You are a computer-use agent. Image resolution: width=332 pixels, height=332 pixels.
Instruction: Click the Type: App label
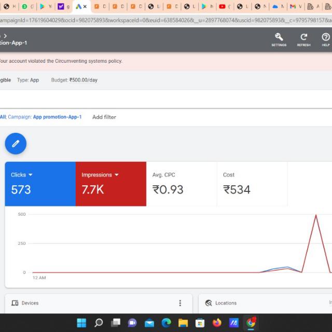pyautogui.click(x=28, y=80)
